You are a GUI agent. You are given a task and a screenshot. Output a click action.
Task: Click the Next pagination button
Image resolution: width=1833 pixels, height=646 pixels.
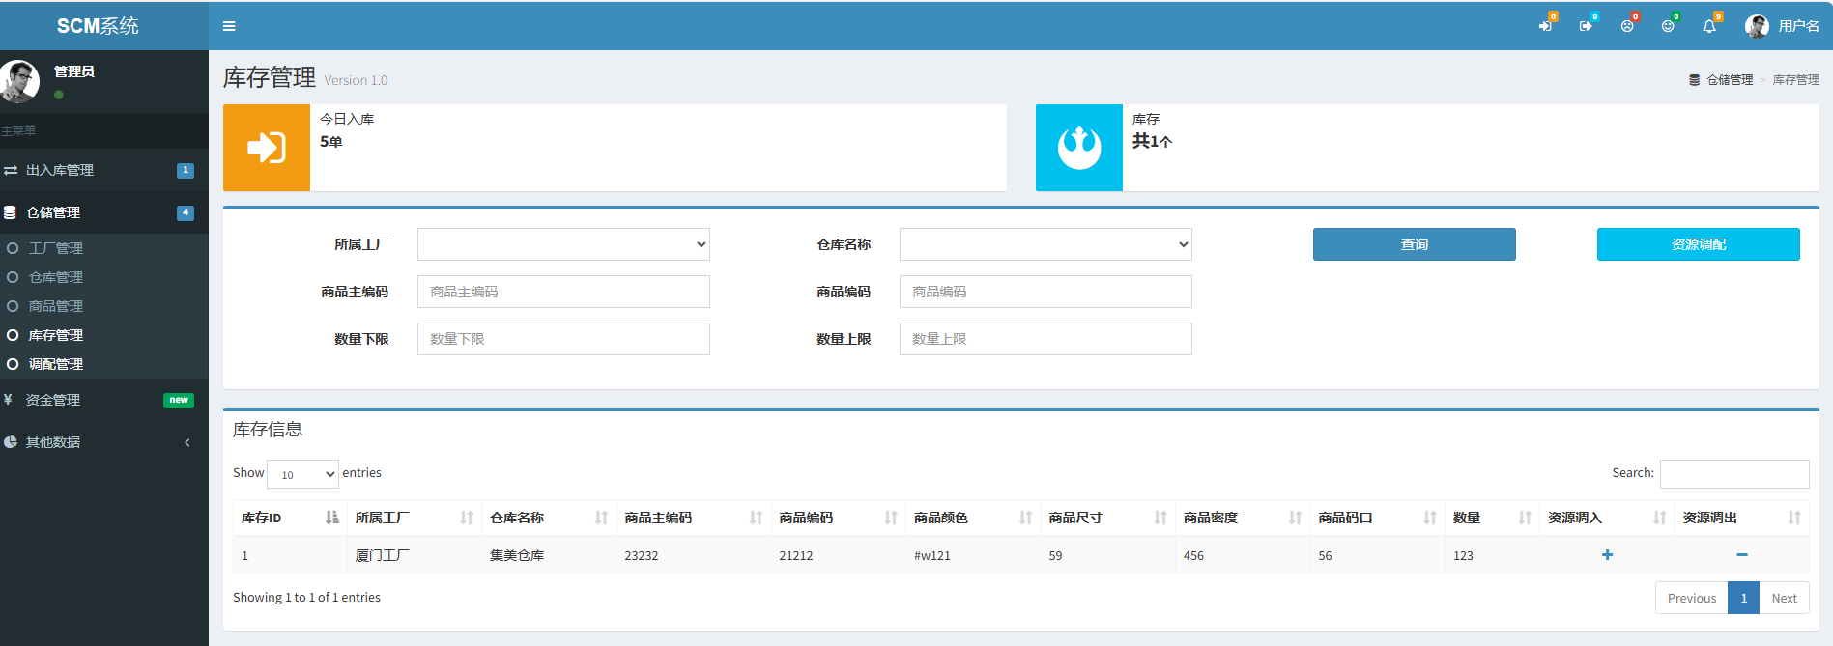pyautogui.click(x=1784, y=598)
